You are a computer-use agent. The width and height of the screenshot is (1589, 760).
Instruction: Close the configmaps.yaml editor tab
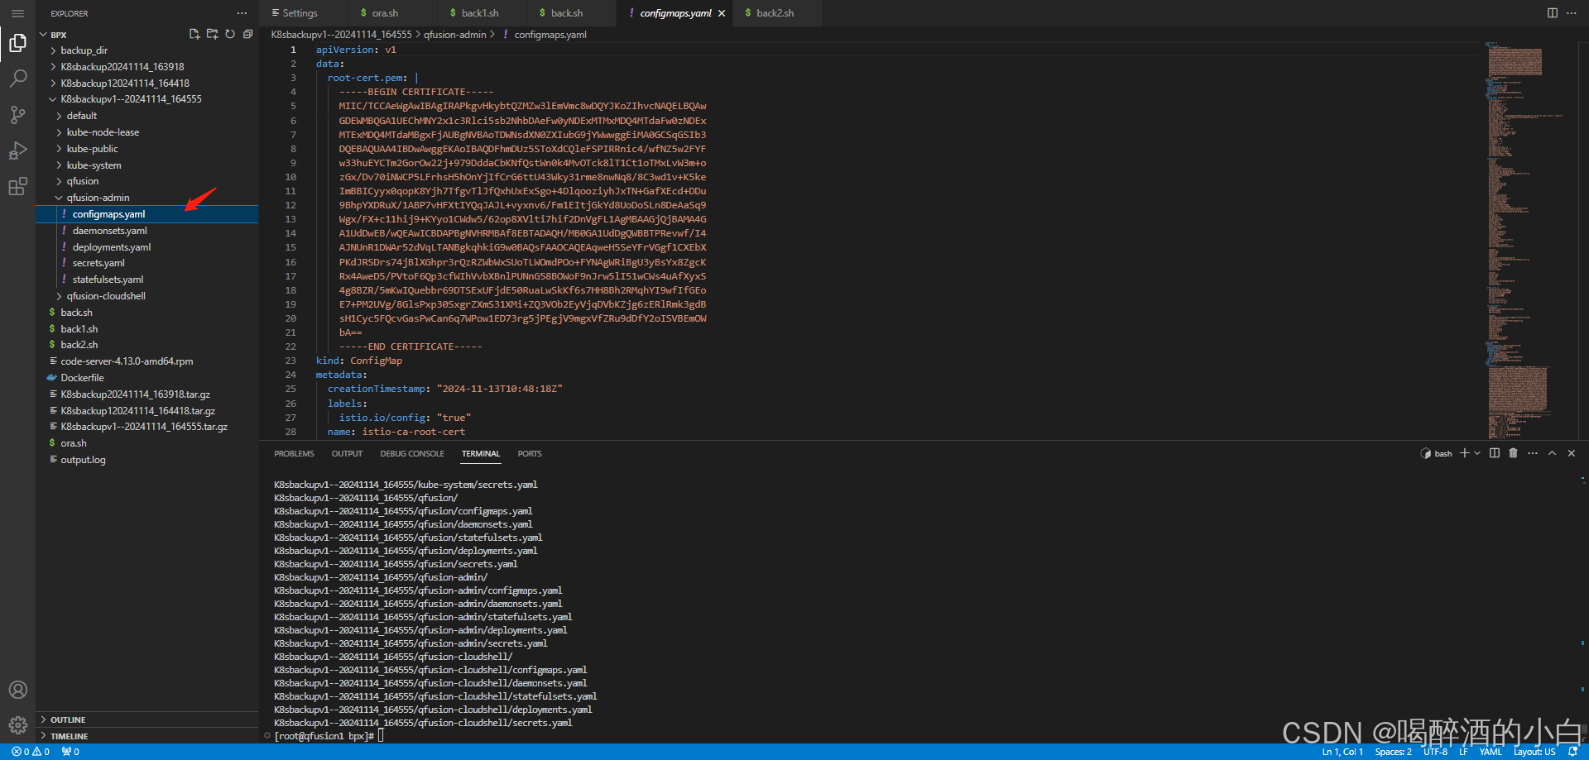[722, 13]
